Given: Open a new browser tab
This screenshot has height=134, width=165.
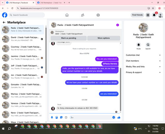Looking at the screenshot, I should tap(69, 3).
